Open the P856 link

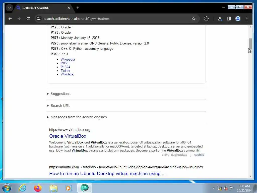point(65,63)
